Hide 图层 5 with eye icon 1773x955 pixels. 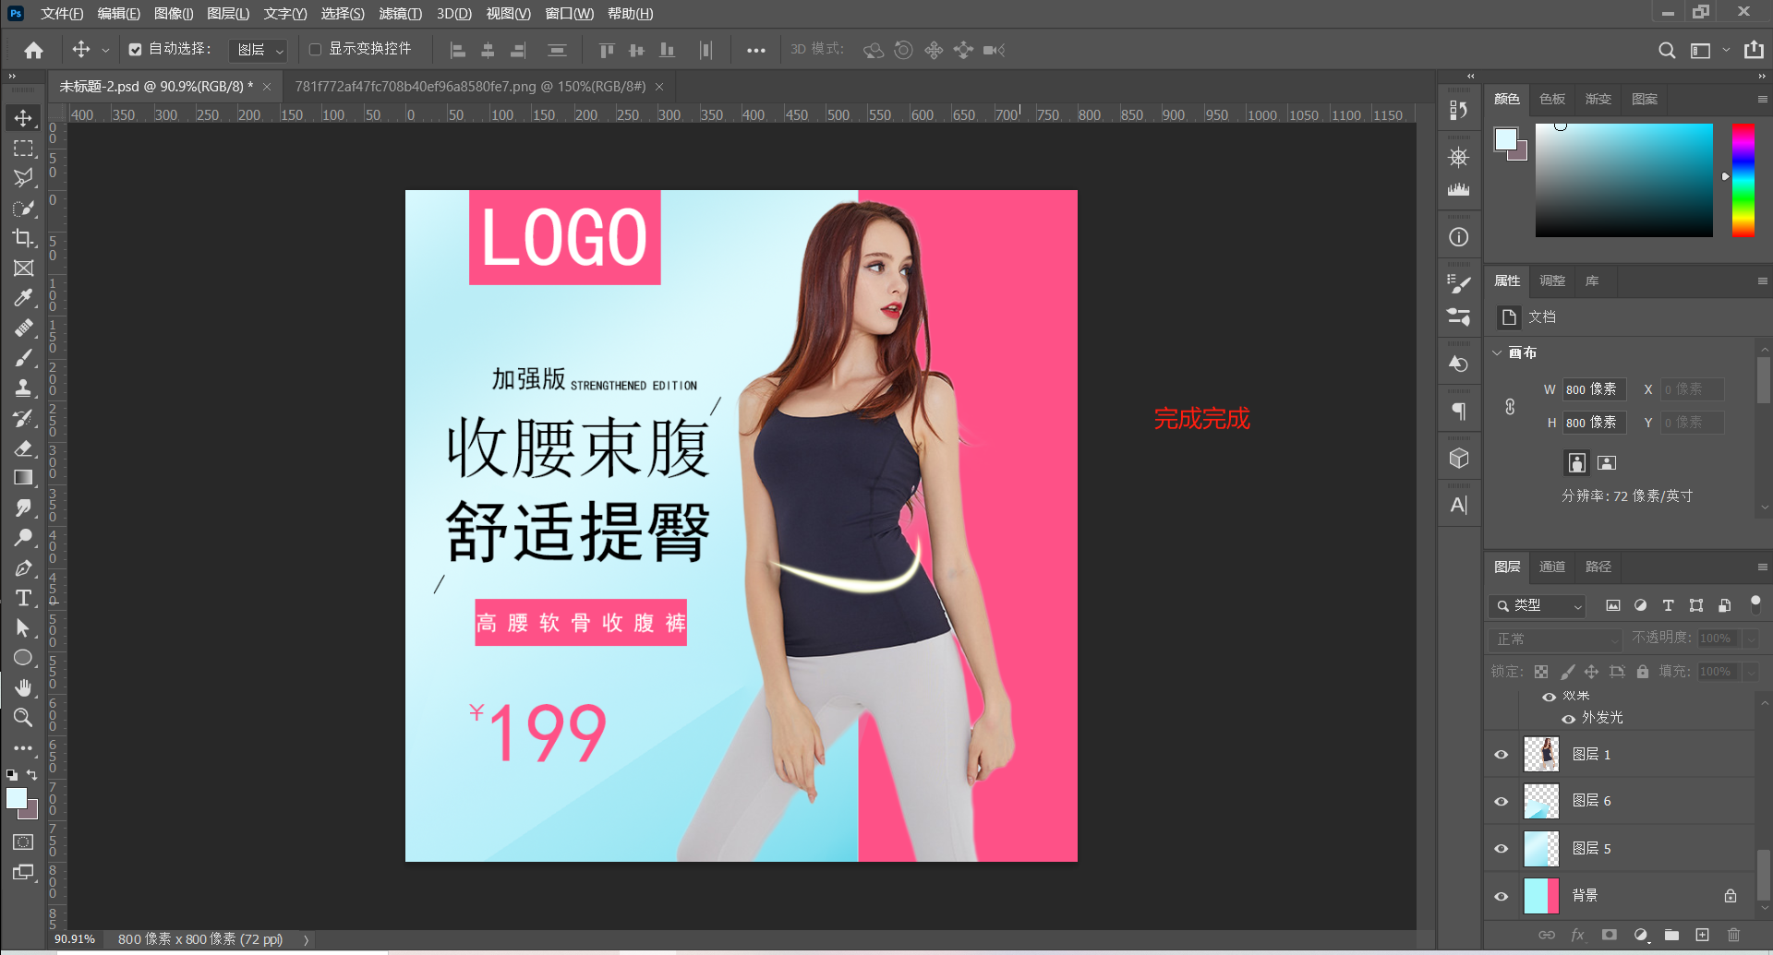click(x=1501, y=848)
